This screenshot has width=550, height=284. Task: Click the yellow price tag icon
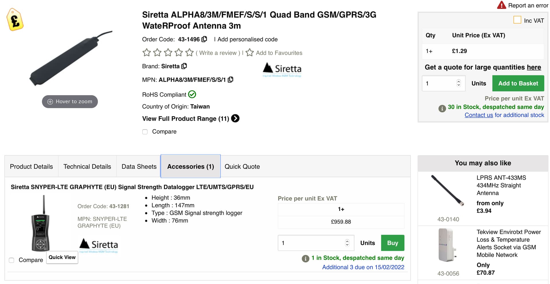tap(15, 19)
